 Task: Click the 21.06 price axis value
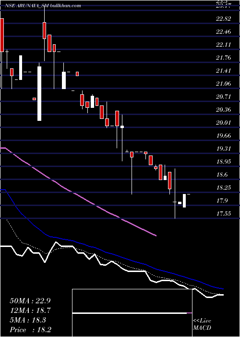pos(224,84)
